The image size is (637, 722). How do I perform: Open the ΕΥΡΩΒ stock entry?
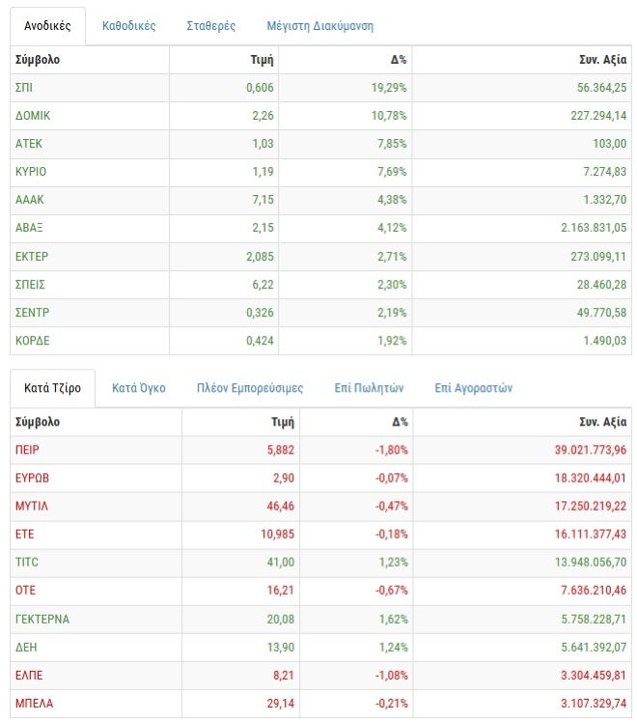[x=32, y=479]
